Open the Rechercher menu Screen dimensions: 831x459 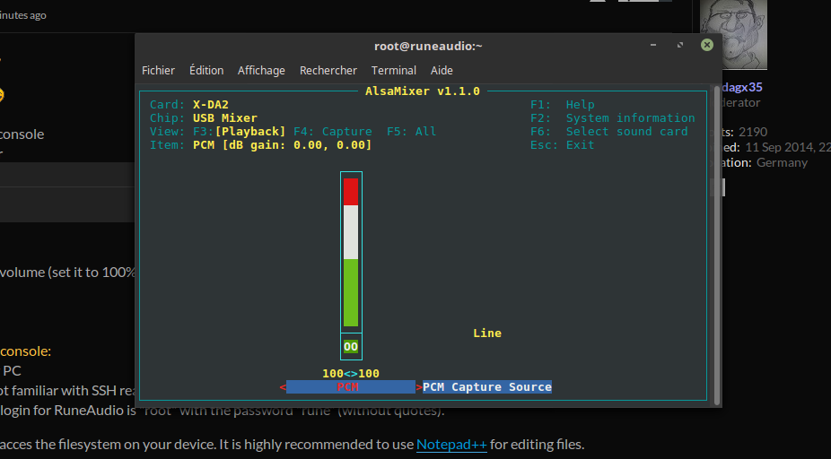point(328,71)
